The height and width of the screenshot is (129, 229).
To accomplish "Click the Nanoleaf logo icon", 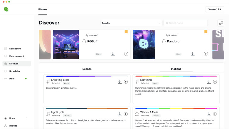I will (x=6, y=9).
